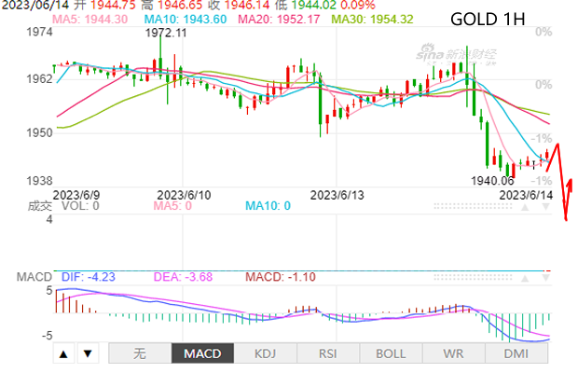
Task: Click the 成交 volume panel label
Action: tap(40, 206)
